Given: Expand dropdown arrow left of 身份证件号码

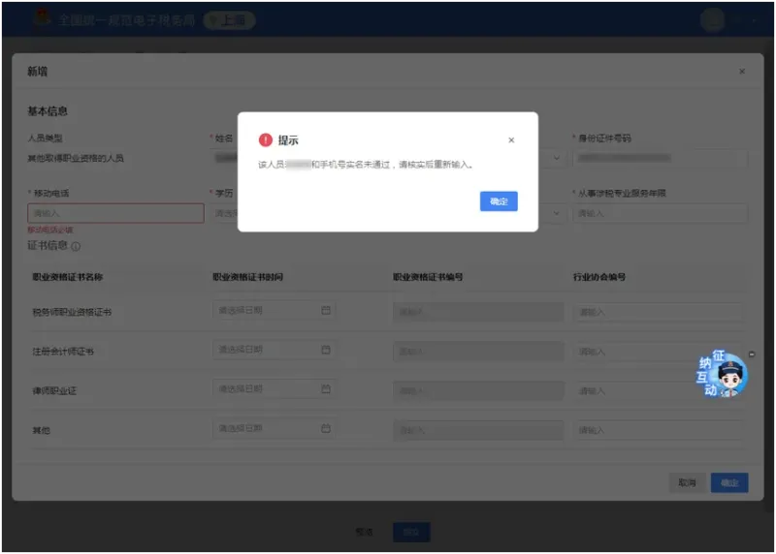Looking at the screenshot, I should point(557,158).
